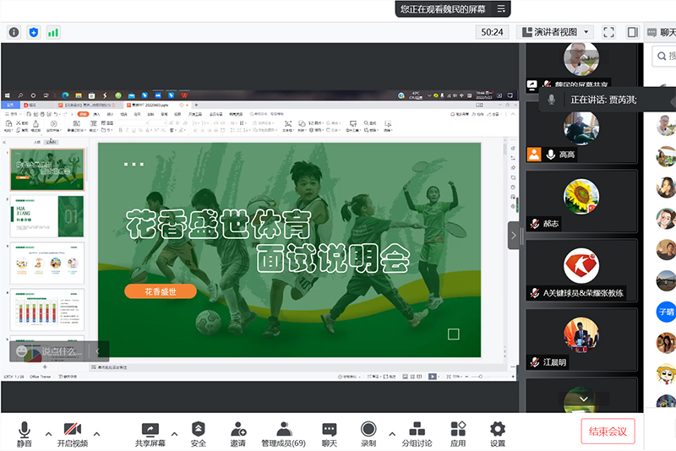The image size is (676, 451).
Task: Click the slide notes area below the slide
Action: (x=297, y=367)
